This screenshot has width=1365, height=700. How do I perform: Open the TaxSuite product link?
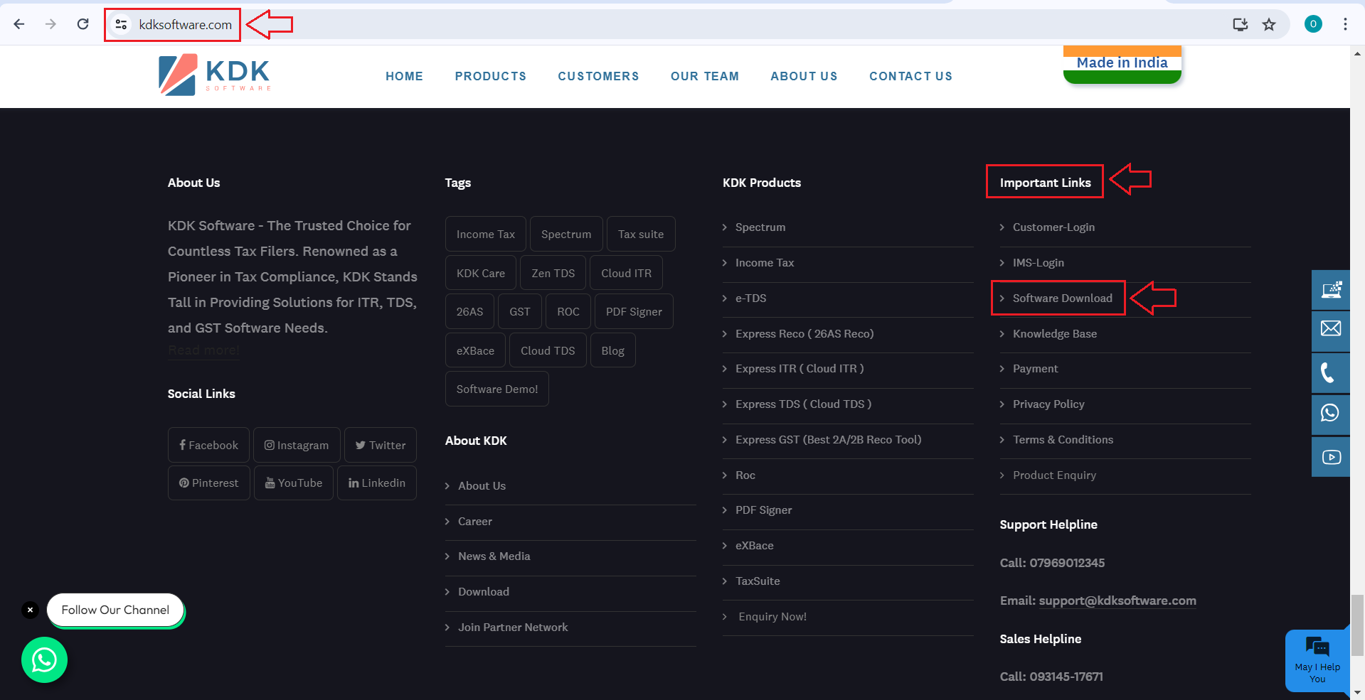pyautogui.click(x=758, y=581)
